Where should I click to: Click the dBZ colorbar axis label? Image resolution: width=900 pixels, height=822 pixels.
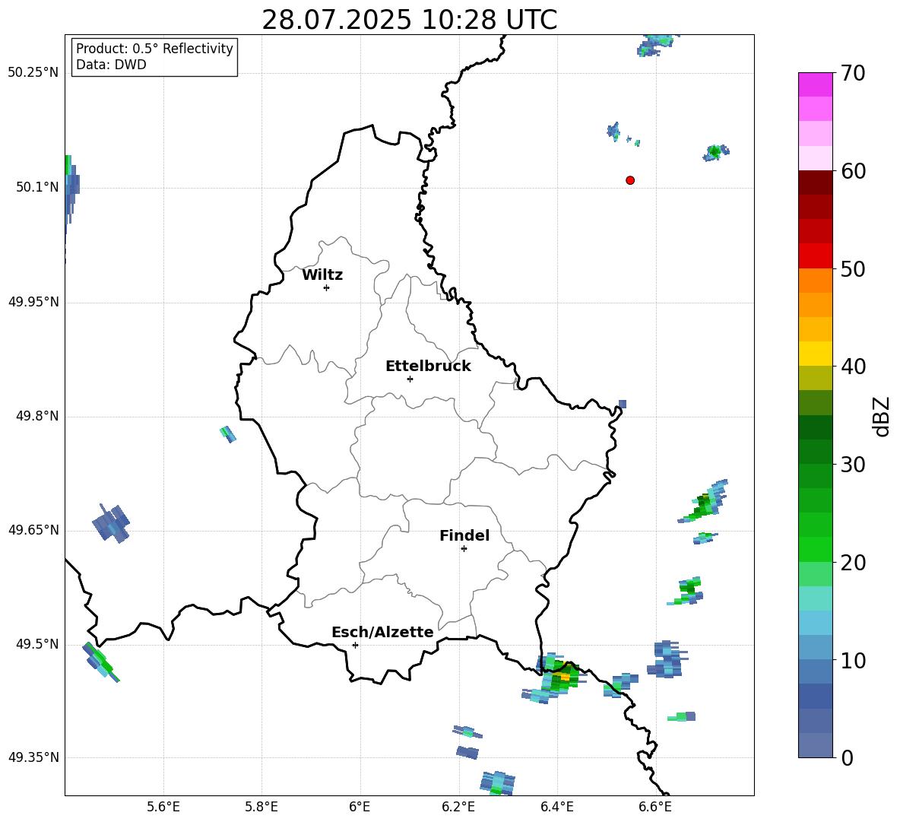[x=883, y=416]
